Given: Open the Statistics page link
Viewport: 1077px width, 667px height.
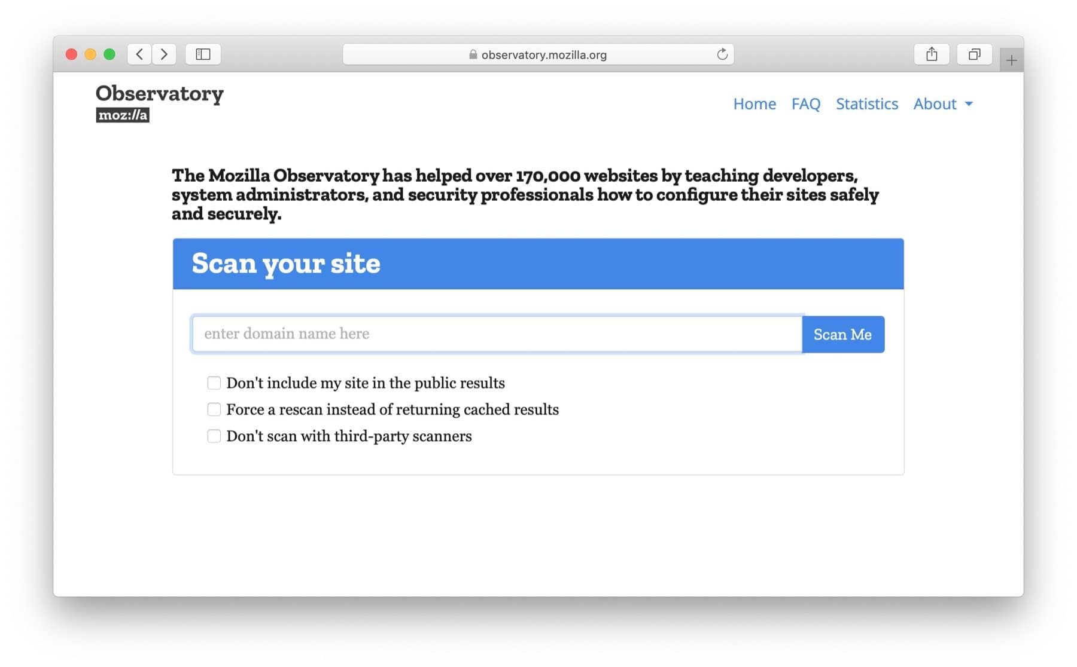Looking at the screenshot, I should click(866, 104).
